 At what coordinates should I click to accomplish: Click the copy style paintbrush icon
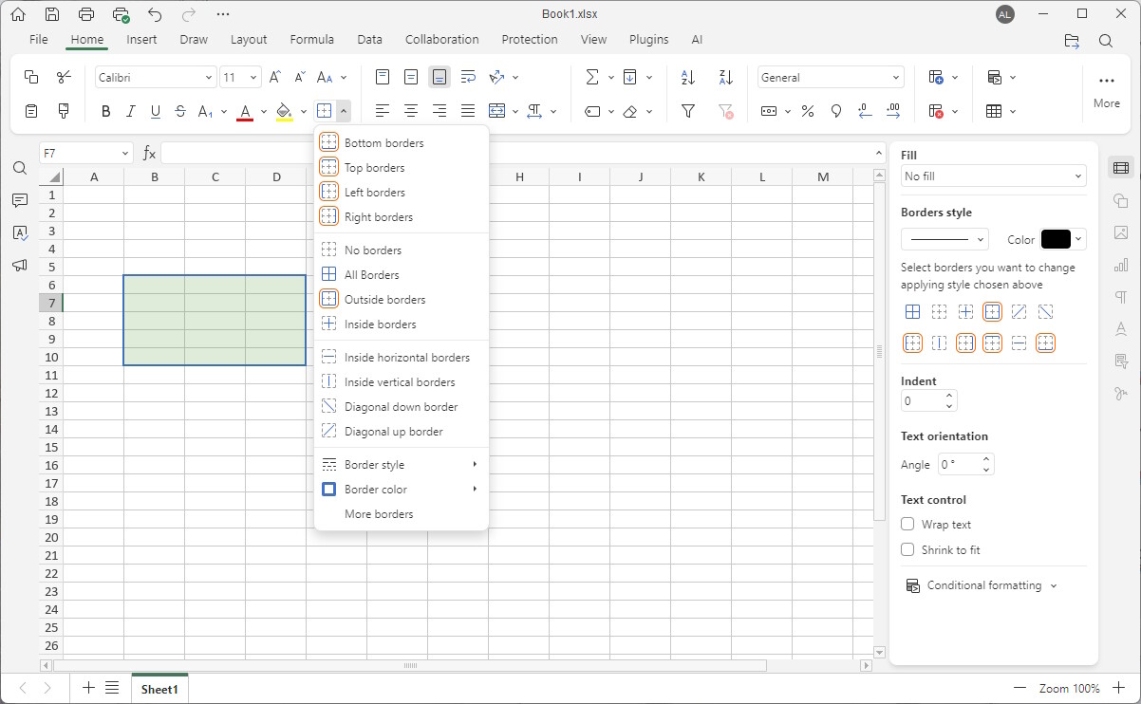click(64, 112)
